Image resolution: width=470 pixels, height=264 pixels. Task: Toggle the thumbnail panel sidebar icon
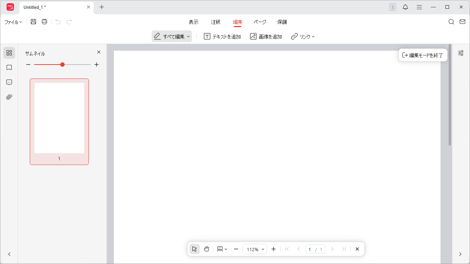(x=9, y=53)
